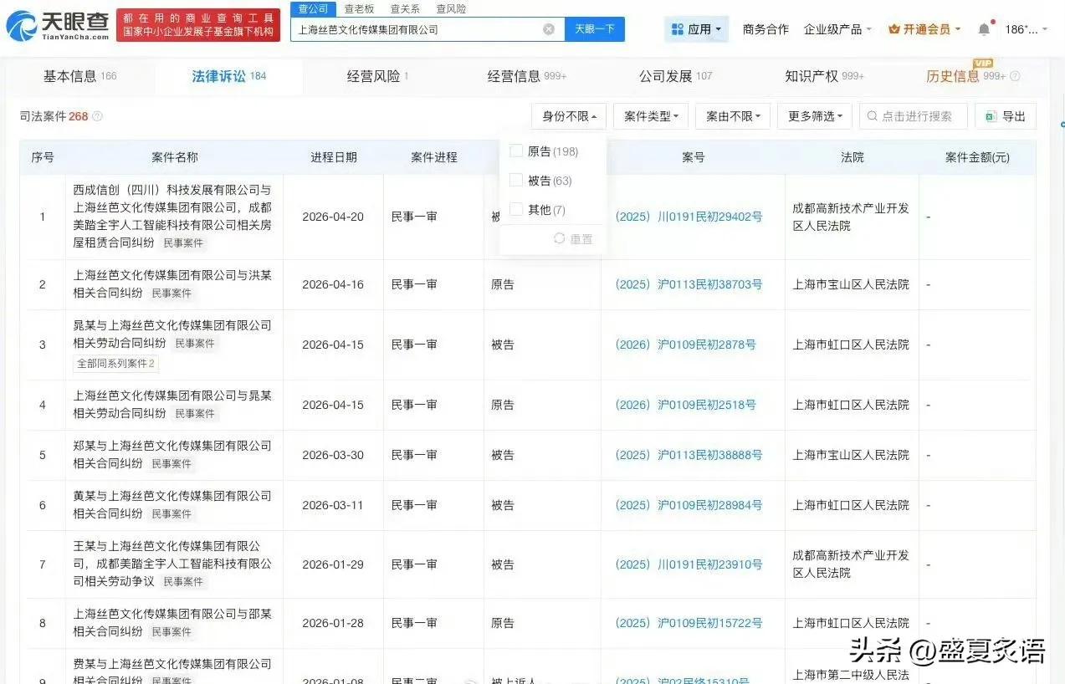Click the help icon beside 历史信息
Viewport: 1065px width, 684px height.
click(1015, 76)
